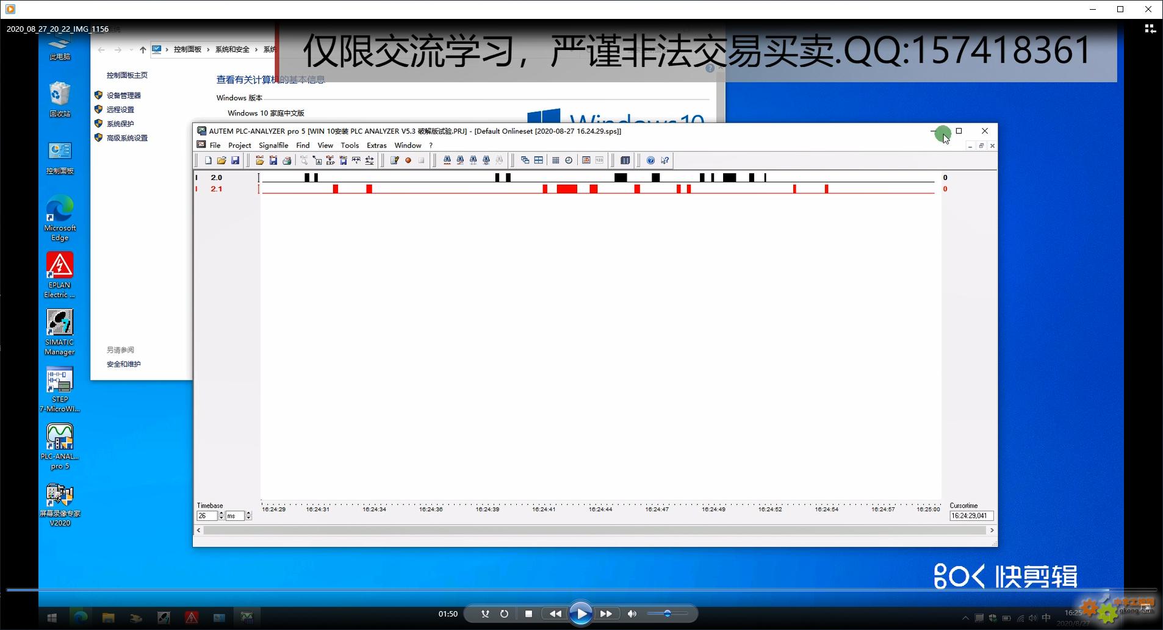Open the Signalfile menu
This screenshot has height=630, width=1163.
coord(273,145)
